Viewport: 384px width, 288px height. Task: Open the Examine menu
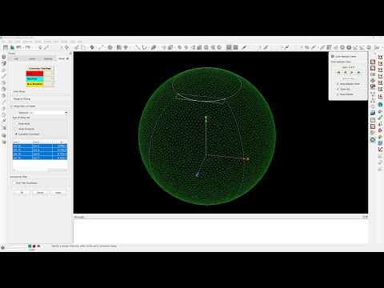(x=27, y=42)
